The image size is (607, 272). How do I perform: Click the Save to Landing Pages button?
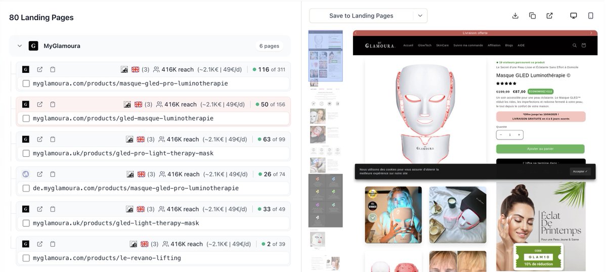[361, 16]
